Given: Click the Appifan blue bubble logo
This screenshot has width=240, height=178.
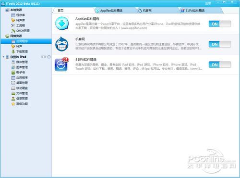Looking at the screenshot, I should click(62, 24).
